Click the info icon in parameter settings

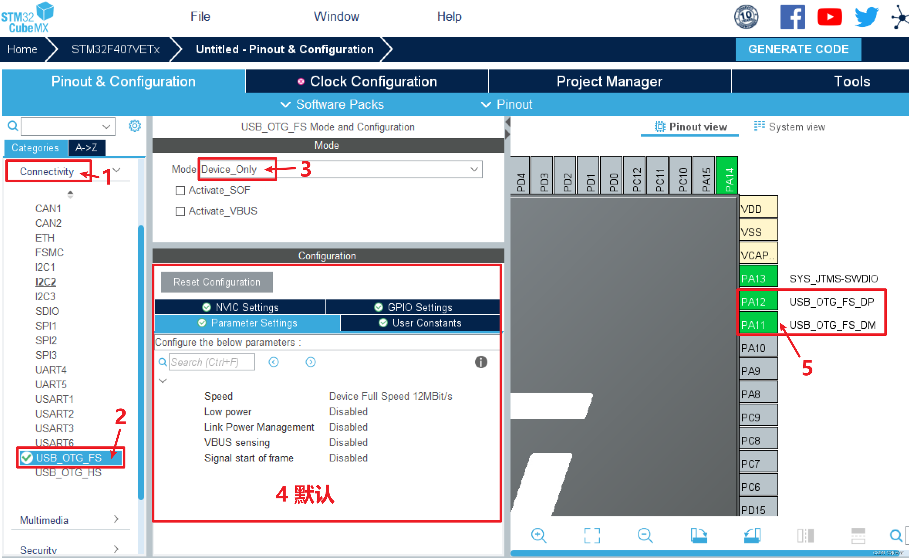point(481,362)
